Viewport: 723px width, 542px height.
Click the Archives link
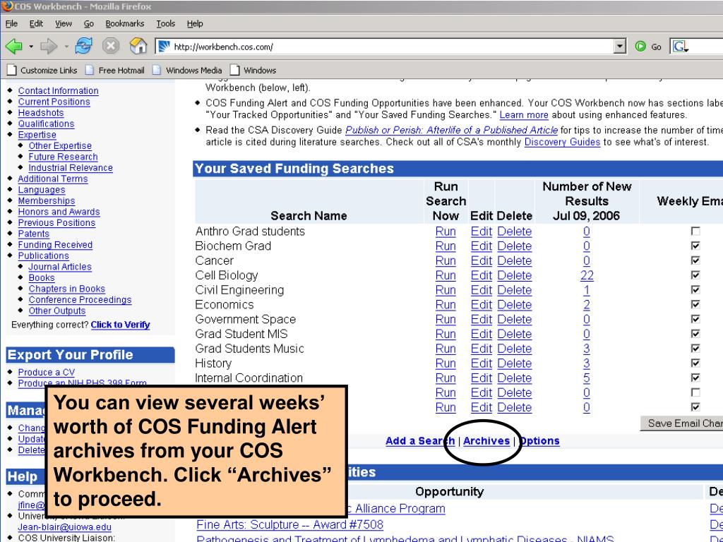pyautogui.click(x=486, y=441)
